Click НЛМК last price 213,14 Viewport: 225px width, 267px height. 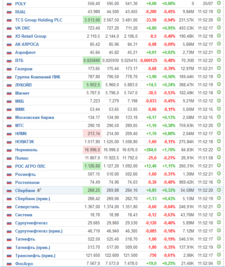coord(92,134)
